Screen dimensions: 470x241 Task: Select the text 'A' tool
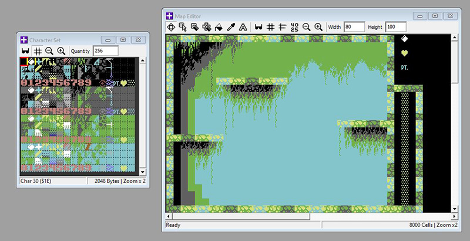pyautogui.click(x=243, y=27)
